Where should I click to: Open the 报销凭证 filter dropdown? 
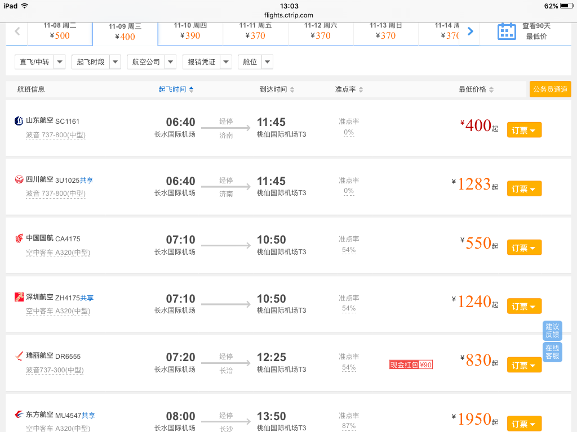tap(207, 62)
